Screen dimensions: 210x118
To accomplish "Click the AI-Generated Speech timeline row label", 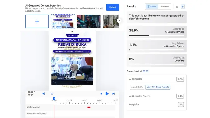I will 37,113.
